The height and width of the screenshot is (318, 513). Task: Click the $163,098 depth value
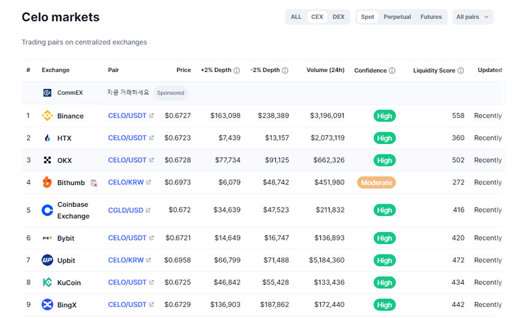[x=225, y=115]
